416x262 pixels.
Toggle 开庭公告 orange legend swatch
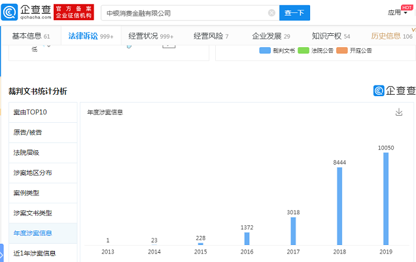(341, 50)
